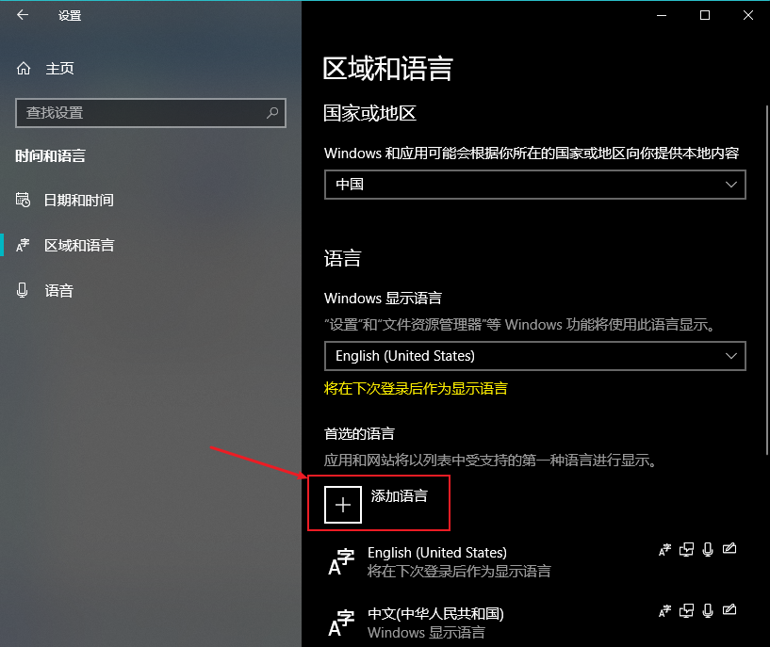Viewport: 770px width, 647px height.
Task: Click the handwriting icon on English row
Action: point(729,549)
